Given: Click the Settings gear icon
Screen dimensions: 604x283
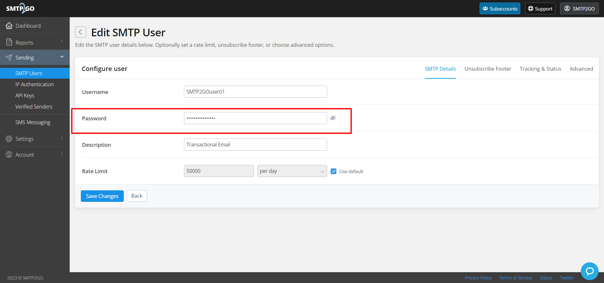Looking at the screenshot, I should [x=9, y=139].
